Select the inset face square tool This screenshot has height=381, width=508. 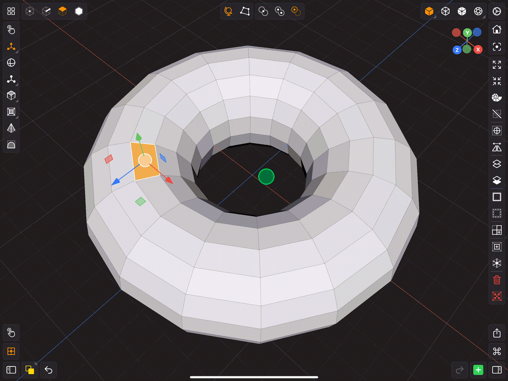[x=11, y=112]
